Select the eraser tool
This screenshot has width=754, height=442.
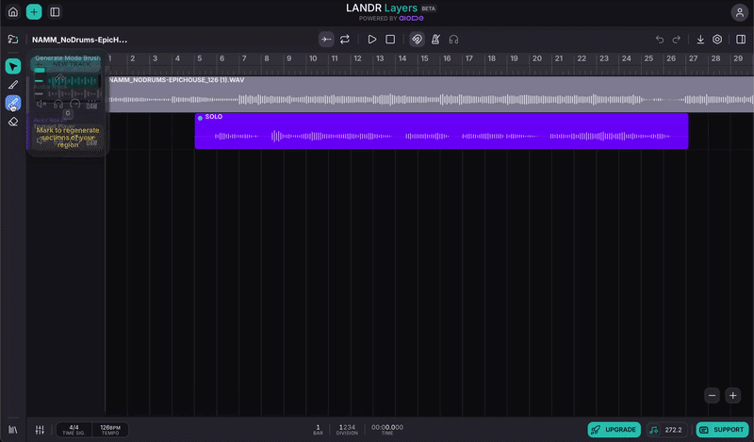[13, 122]
